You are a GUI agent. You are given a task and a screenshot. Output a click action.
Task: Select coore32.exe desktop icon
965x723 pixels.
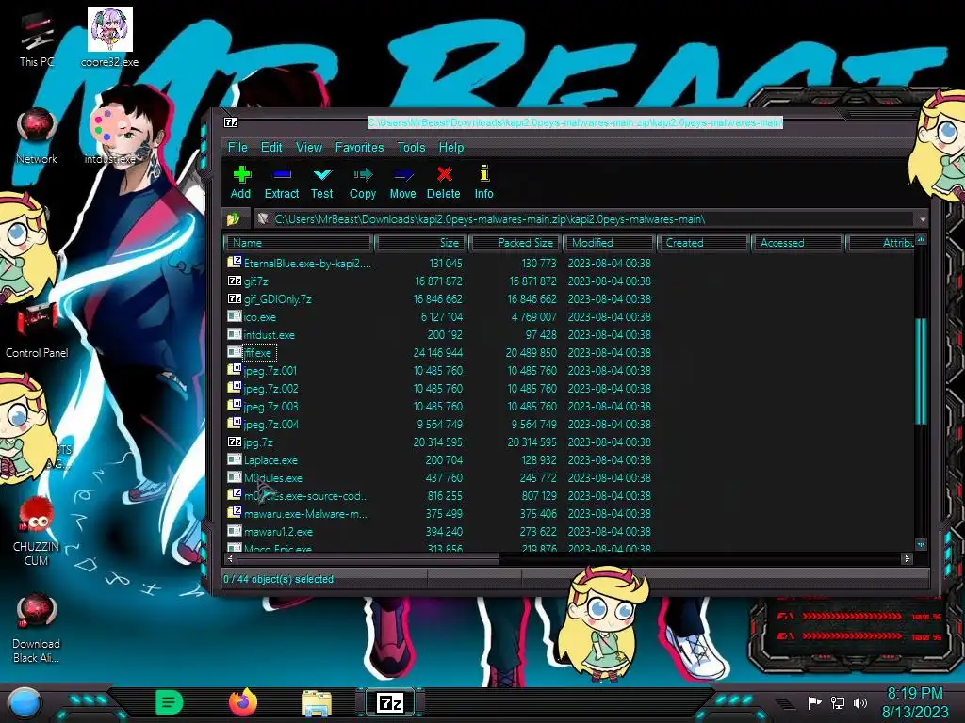click(109, 38)
